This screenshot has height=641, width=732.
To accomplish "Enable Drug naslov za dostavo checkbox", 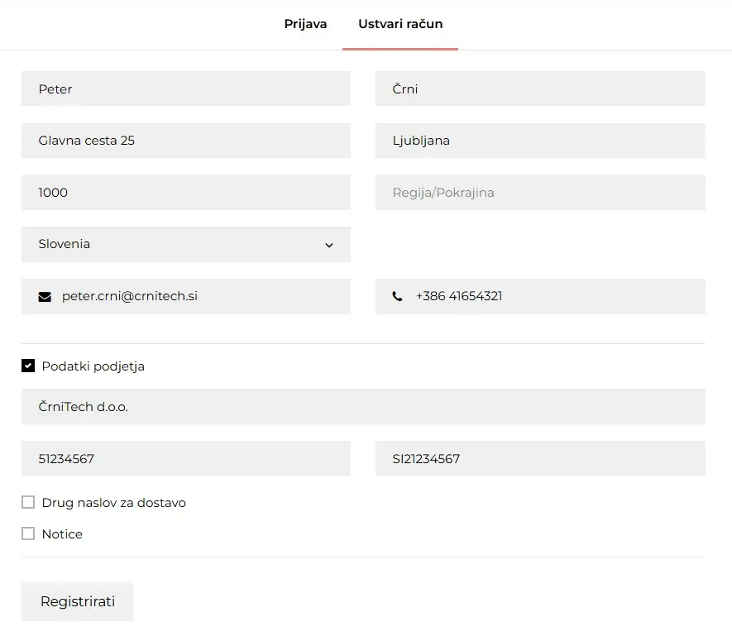I will [28, 502].
